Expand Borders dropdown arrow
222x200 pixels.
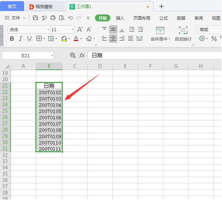coord(44,39)
